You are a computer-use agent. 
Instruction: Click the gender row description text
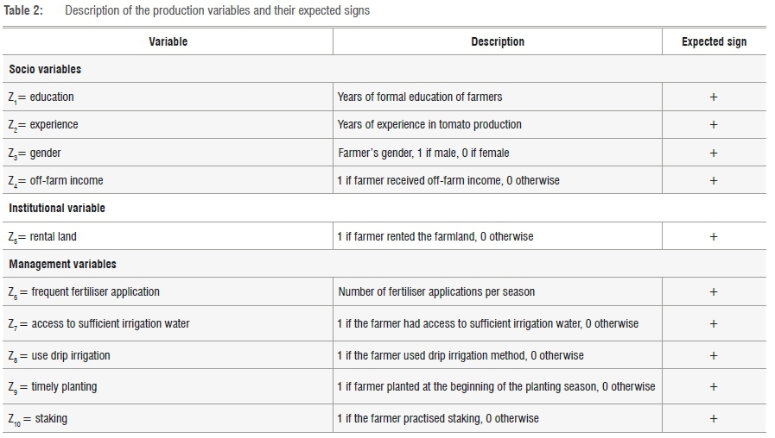point(423,153)
